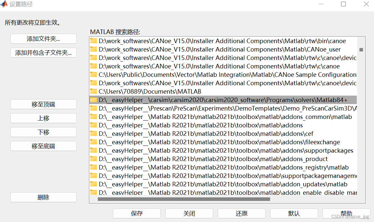Maximize the 设置路径 window
Viewport: 374px width, 222px height.
344,4
